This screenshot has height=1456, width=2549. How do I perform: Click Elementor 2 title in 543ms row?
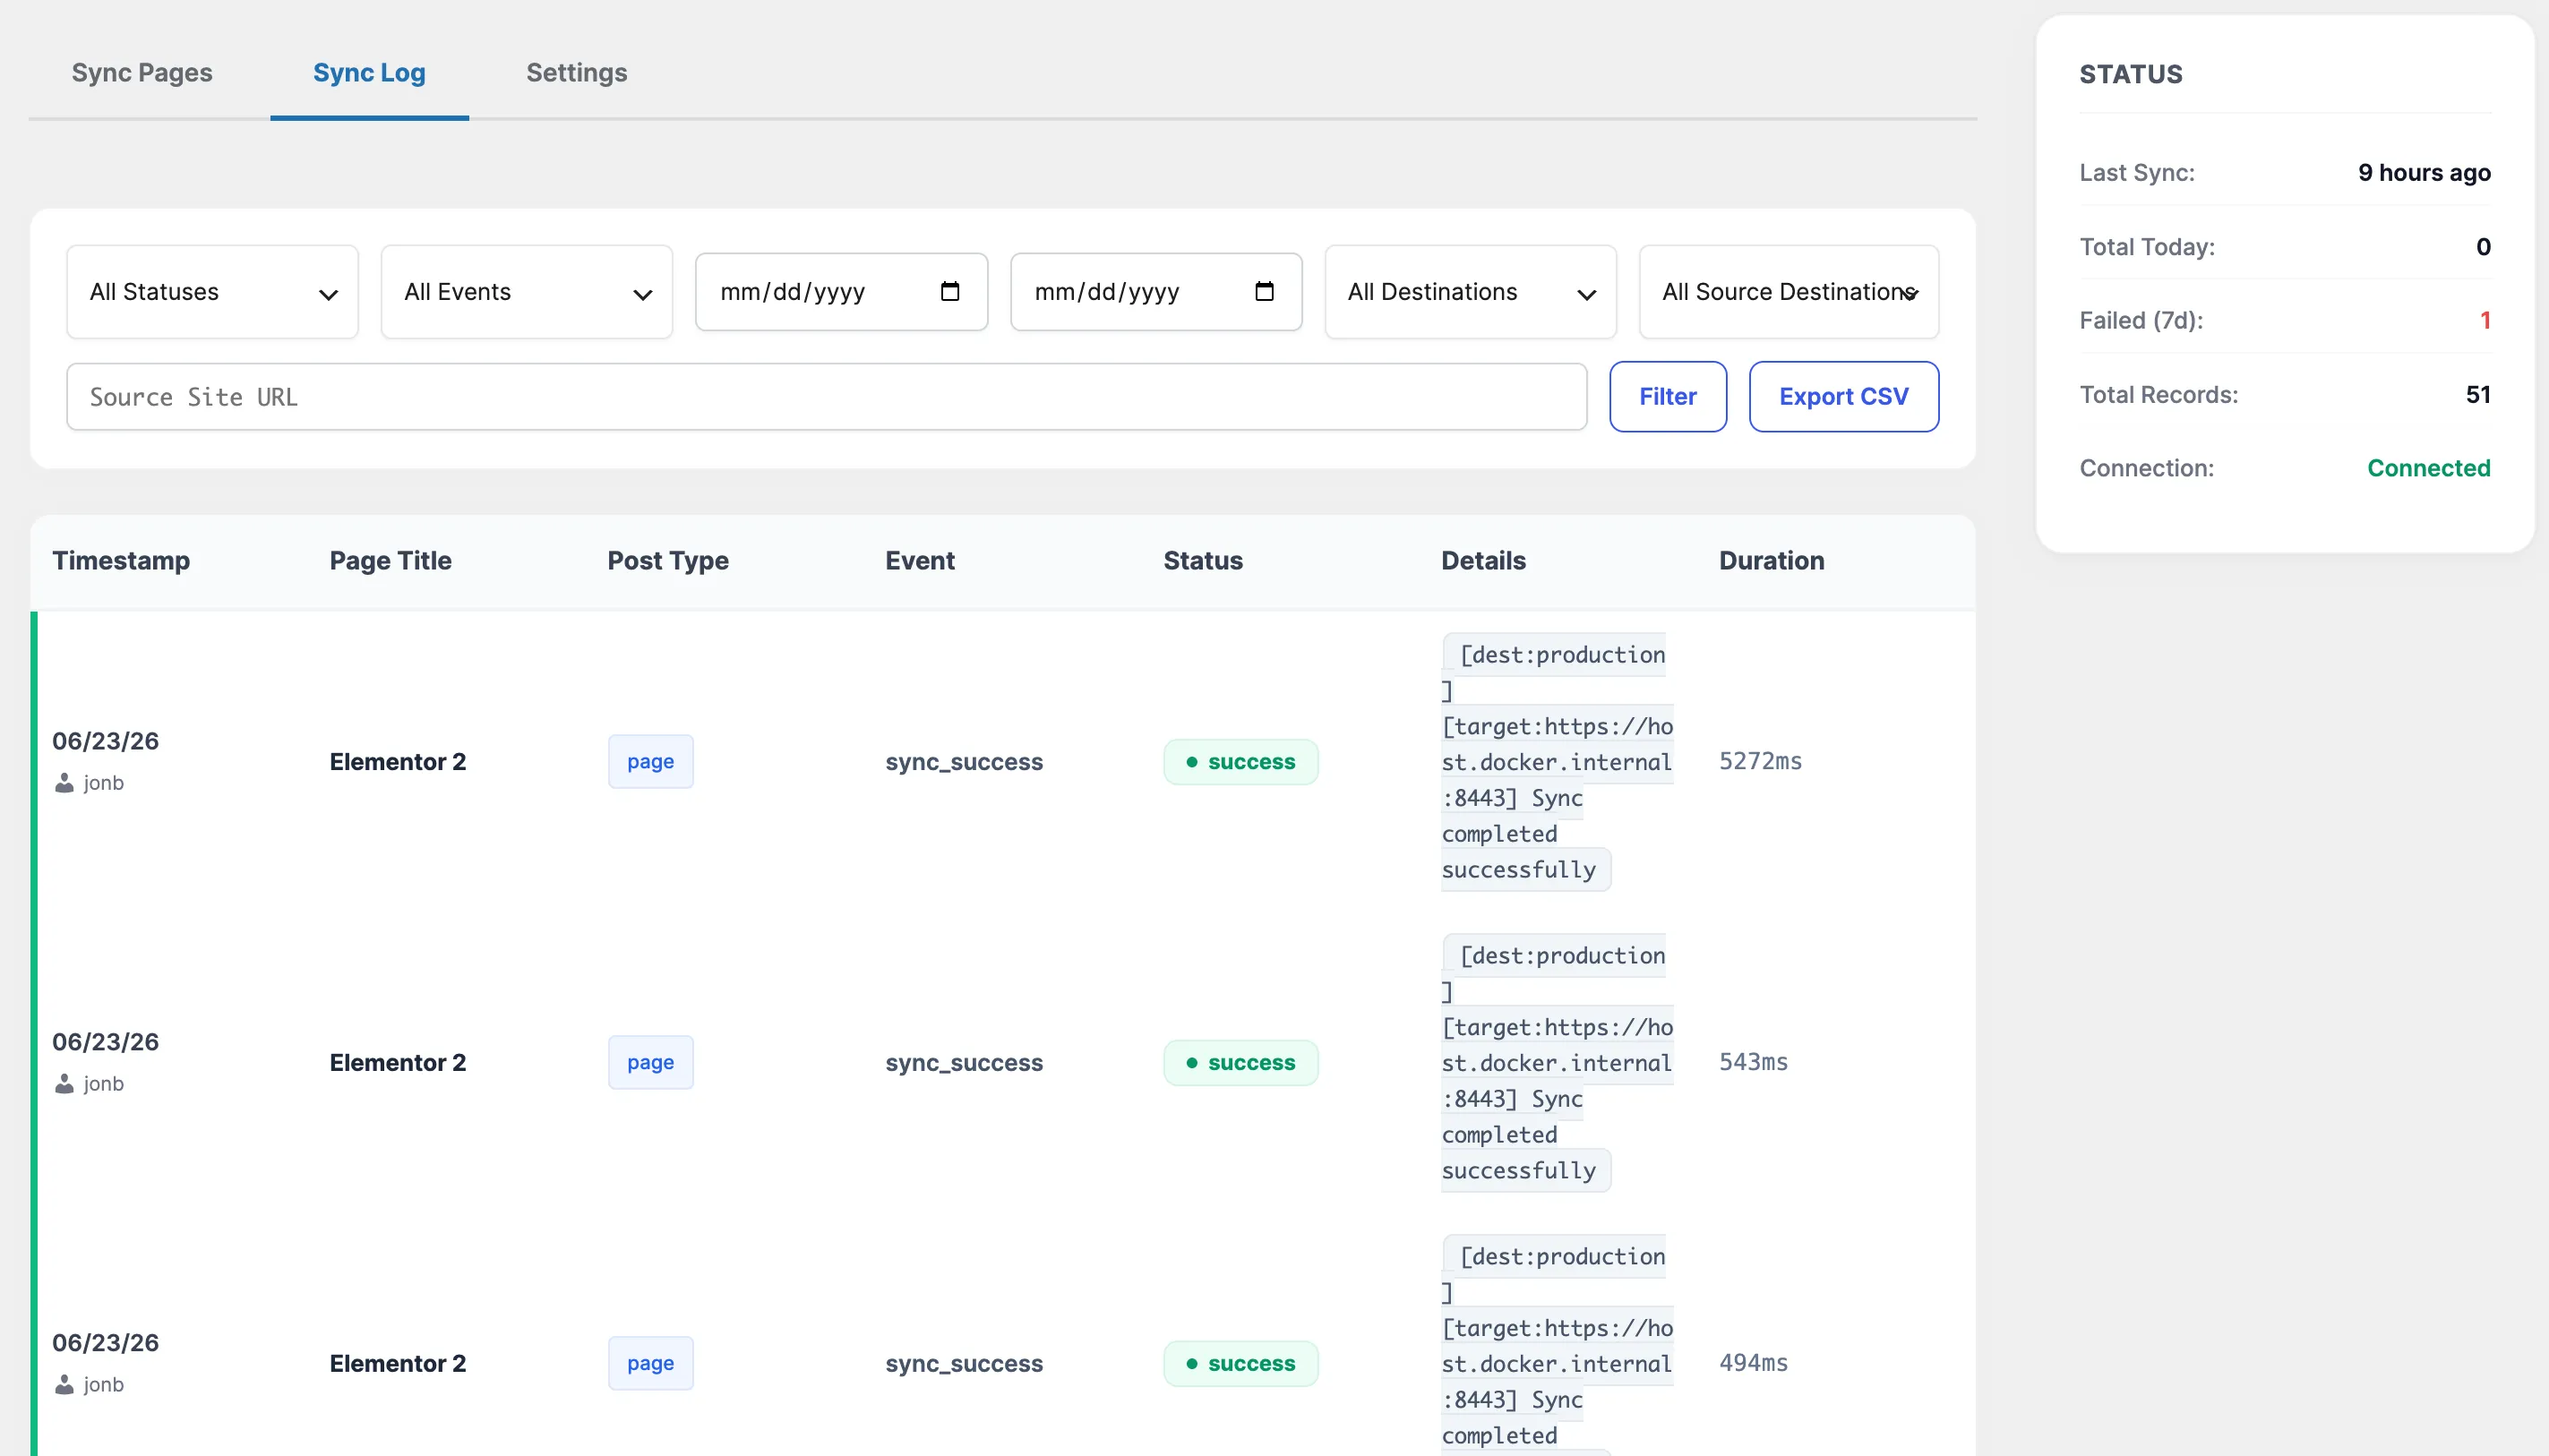(398, 1063)
